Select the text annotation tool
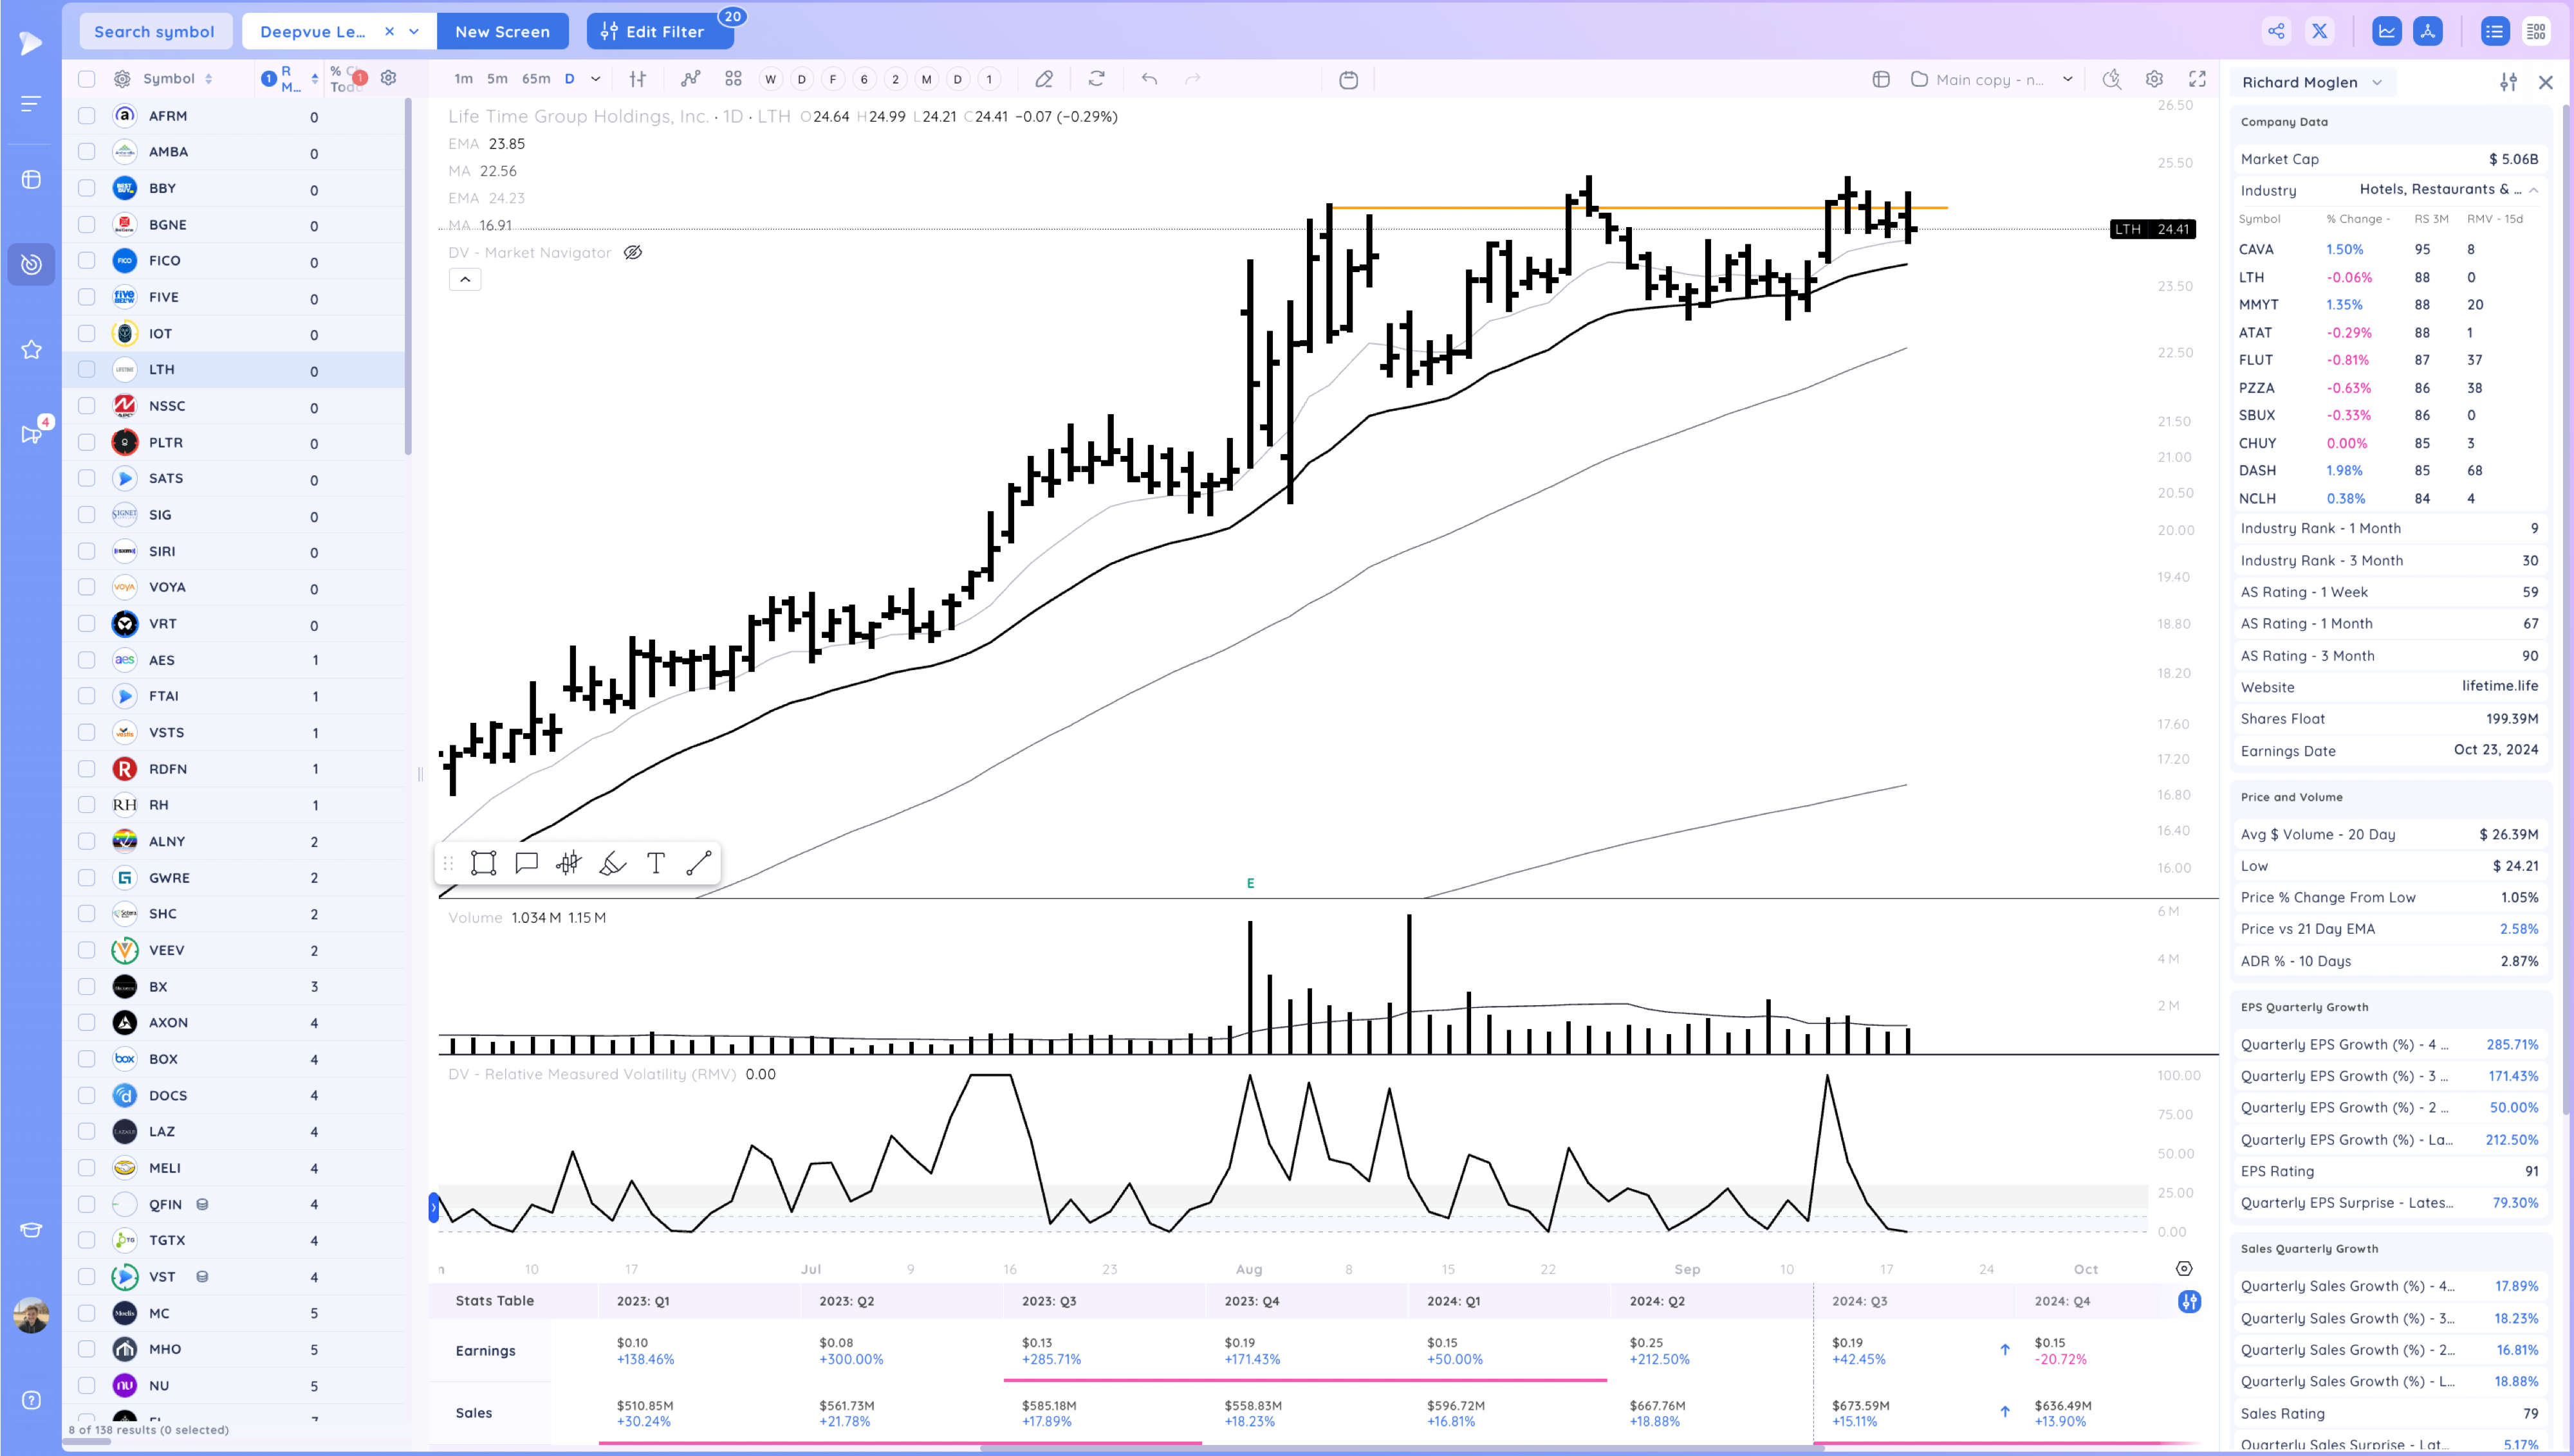The image size is (2574, 1456). coord(655,863)
